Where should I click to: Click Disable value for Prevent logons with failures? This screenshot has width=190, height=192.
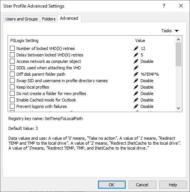147,106
